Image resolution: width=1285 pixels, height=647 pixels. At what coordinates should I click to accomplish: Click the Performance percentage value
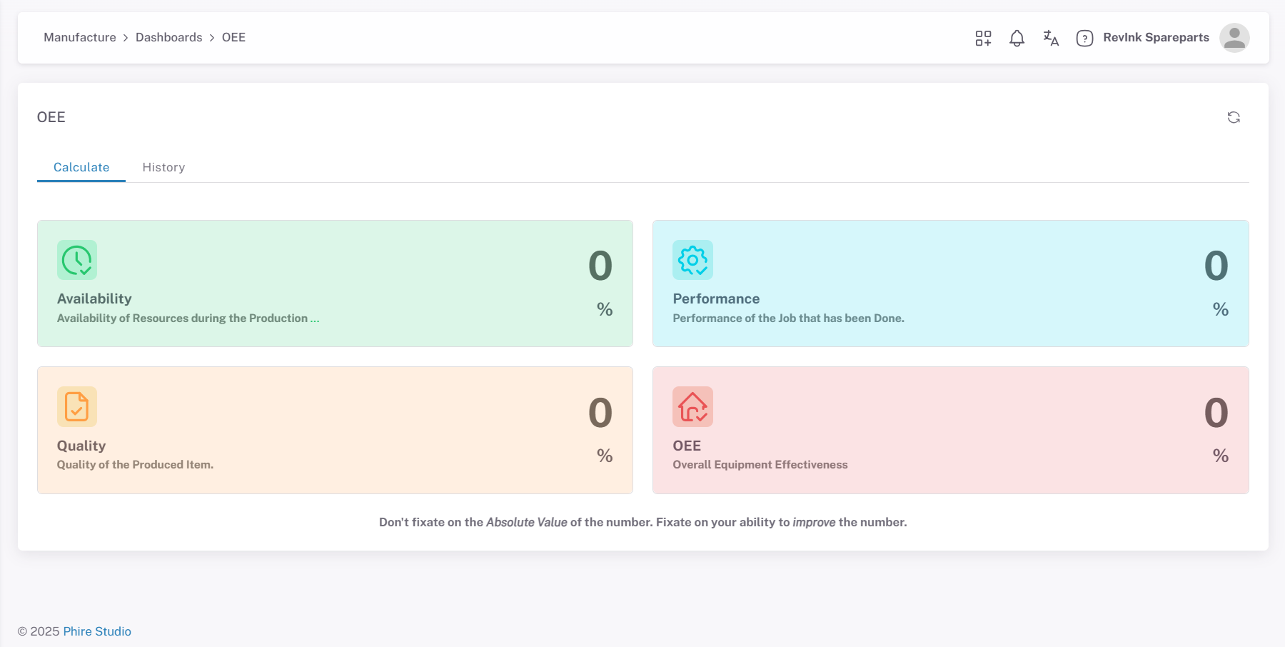click(1216, 266)
